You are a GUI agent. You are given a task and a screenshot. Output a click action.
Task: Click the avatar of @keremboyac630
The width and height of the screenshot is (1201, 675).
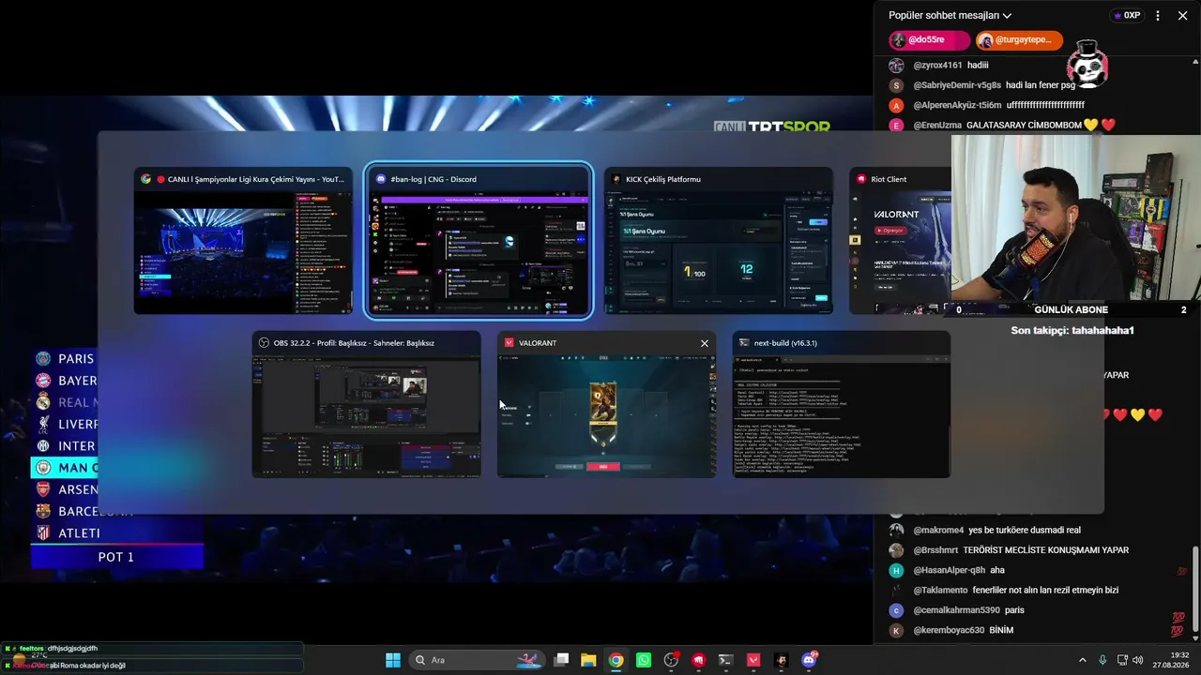pyautogui.click(x=896, y=631)
